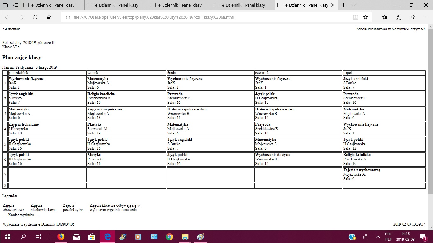Open Settings and more ellipsis menu

(x=426, y=17)
